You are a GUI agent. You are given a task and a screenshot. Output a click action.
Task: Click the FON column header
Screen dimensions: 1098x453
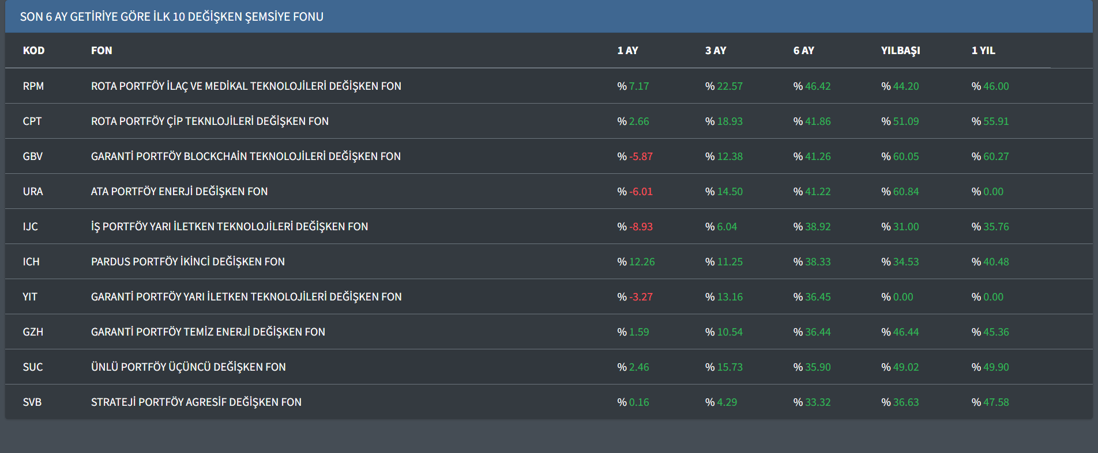101,51
